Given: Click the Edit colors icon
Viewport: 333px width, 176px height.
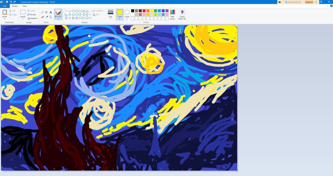Looking at the screenshot, I should (x=172, y=14).
